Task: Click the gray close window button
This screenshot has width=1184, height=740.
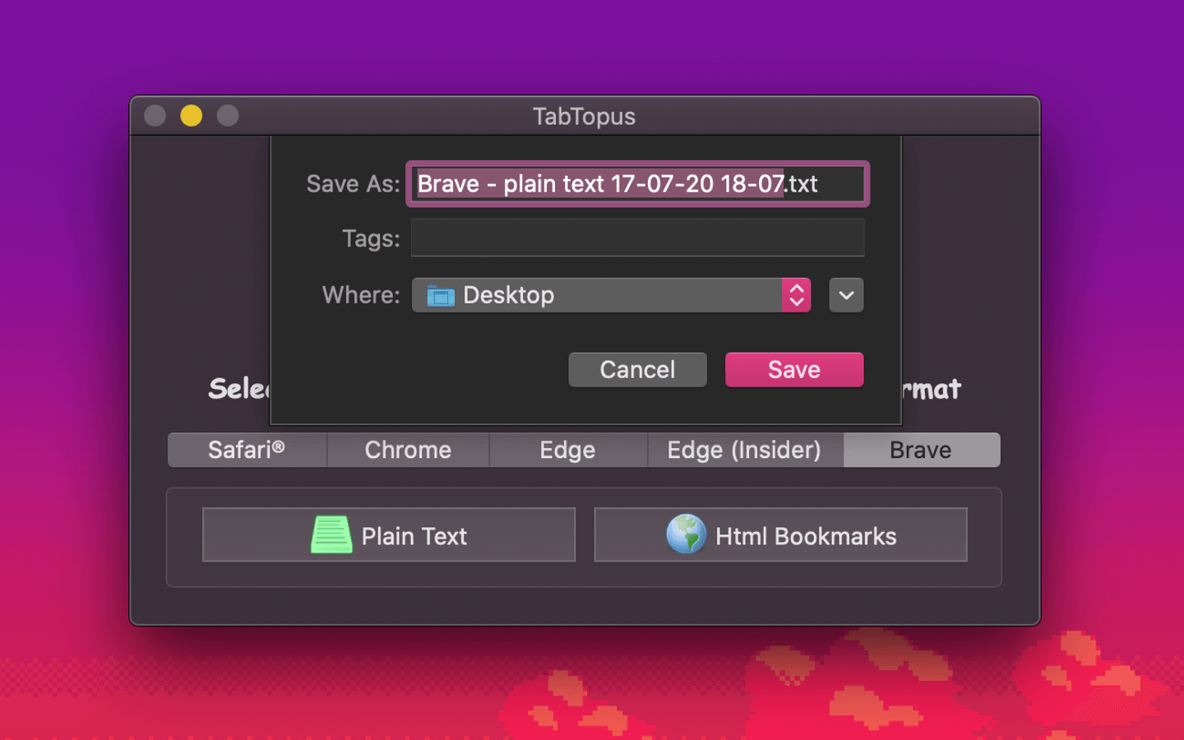Action: 155,116
